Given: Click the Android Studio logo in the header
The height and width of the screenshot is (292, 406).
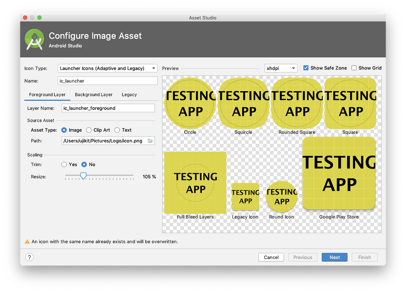Looking at the screenshot, I should (34, 39).
